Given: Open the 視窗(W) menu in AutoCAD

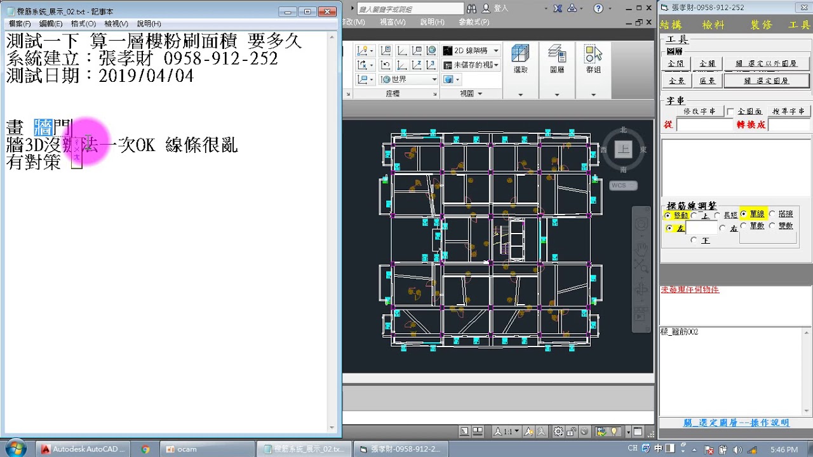Looking at the screenshot, I should pyautogui.click(x=393, y=22).
